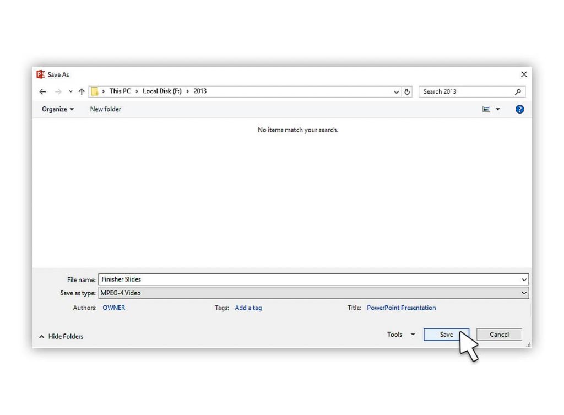Cancel the Save As dialog
The image size is (564, 415).
click(x=499, y=335)
